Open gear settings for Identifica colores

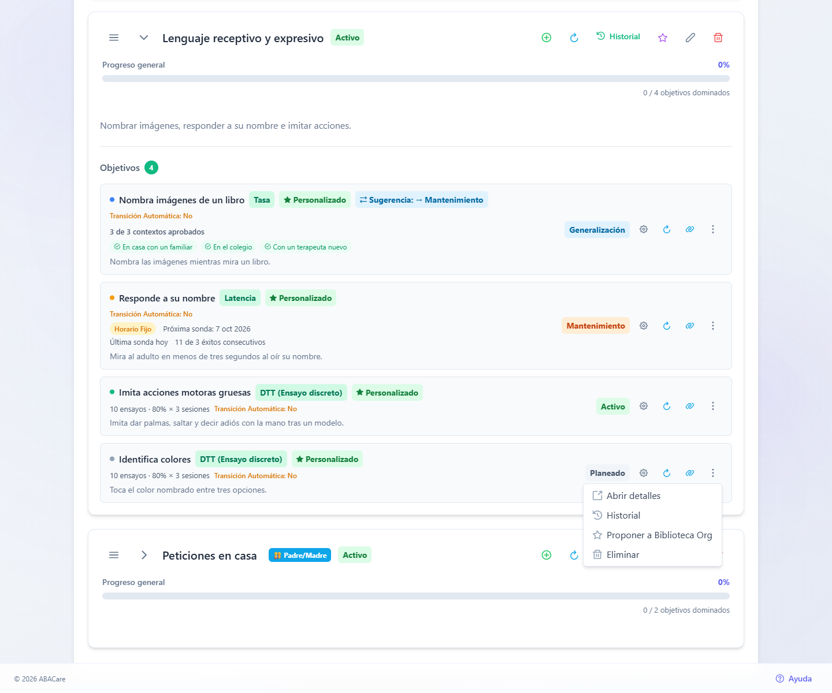644,473
